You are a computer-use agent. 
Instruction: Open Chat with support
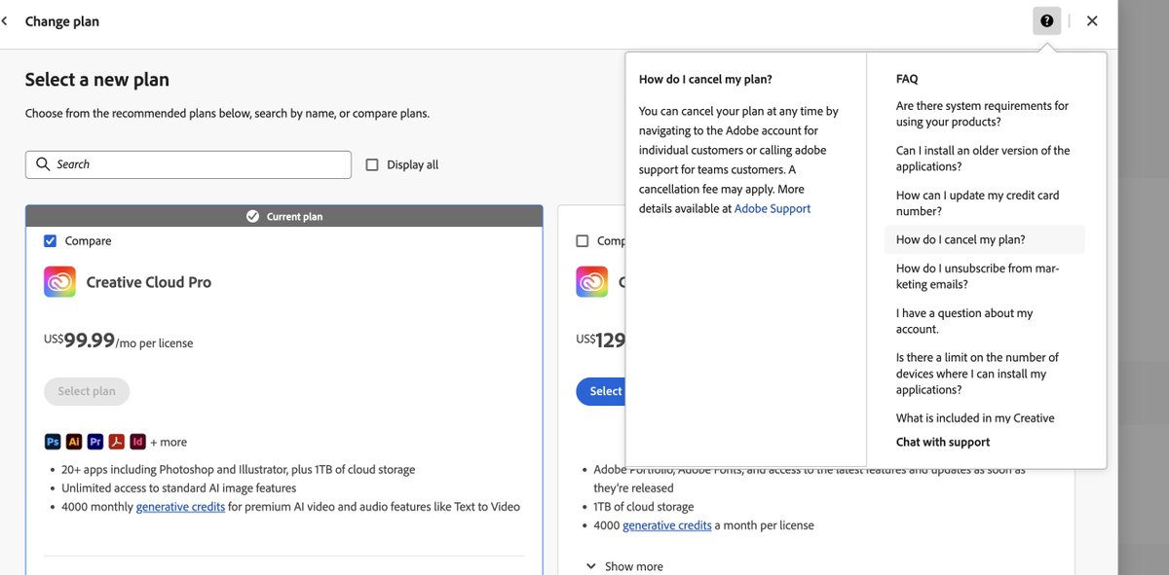[x=943, y=442]
